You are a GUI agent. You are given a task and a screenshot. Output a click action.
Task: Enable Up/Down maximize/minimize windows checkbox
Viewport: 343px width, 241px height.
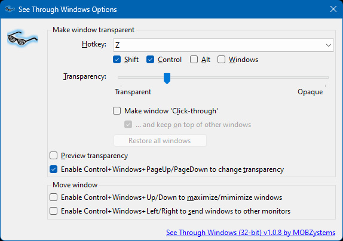point(54,197)
